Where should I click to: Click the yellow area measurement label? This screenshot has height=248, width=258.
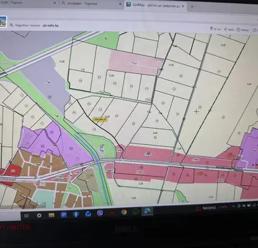(x=100, y=120)
